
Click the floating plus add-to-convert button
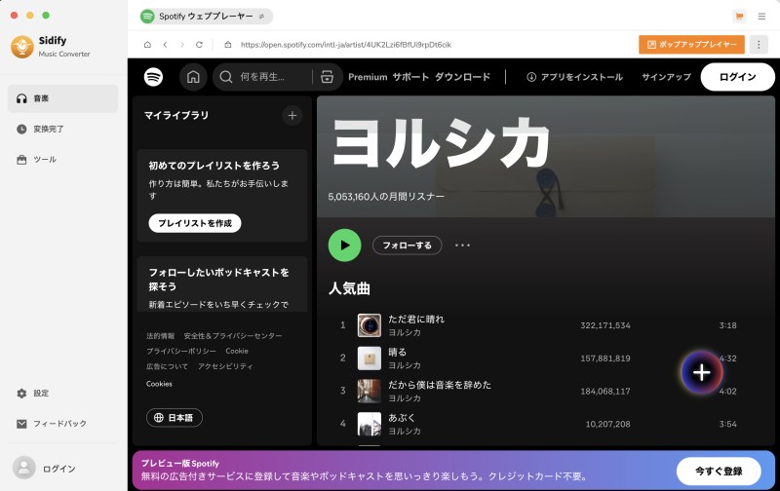[701, 372]
